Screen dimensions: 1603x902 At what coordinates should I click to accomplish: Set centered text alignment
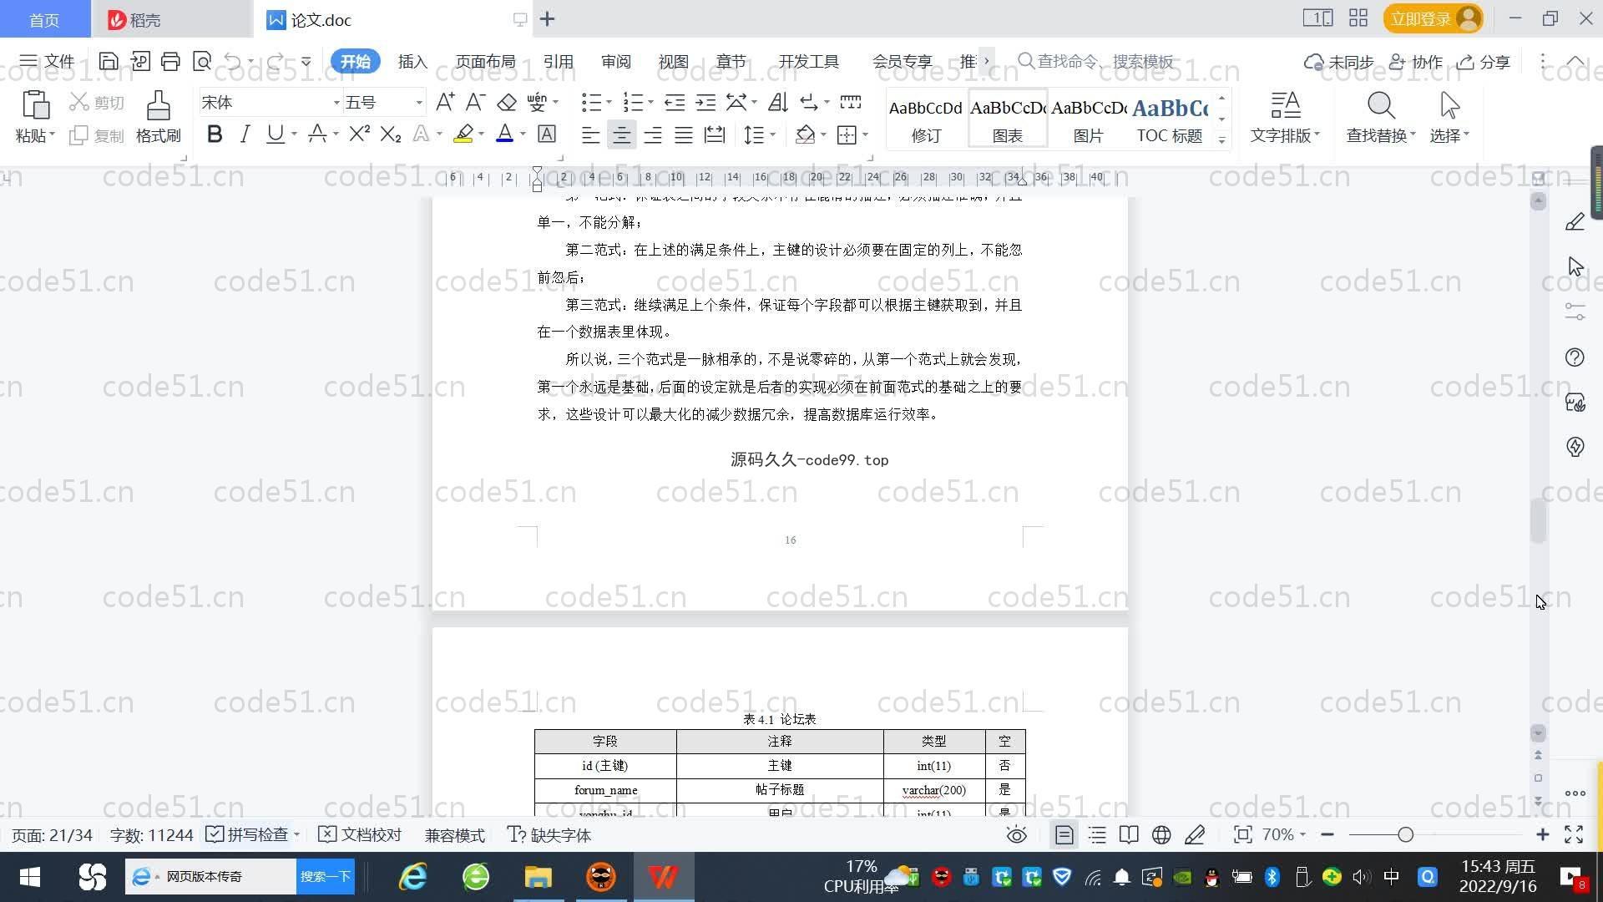[x=621, y=134]
